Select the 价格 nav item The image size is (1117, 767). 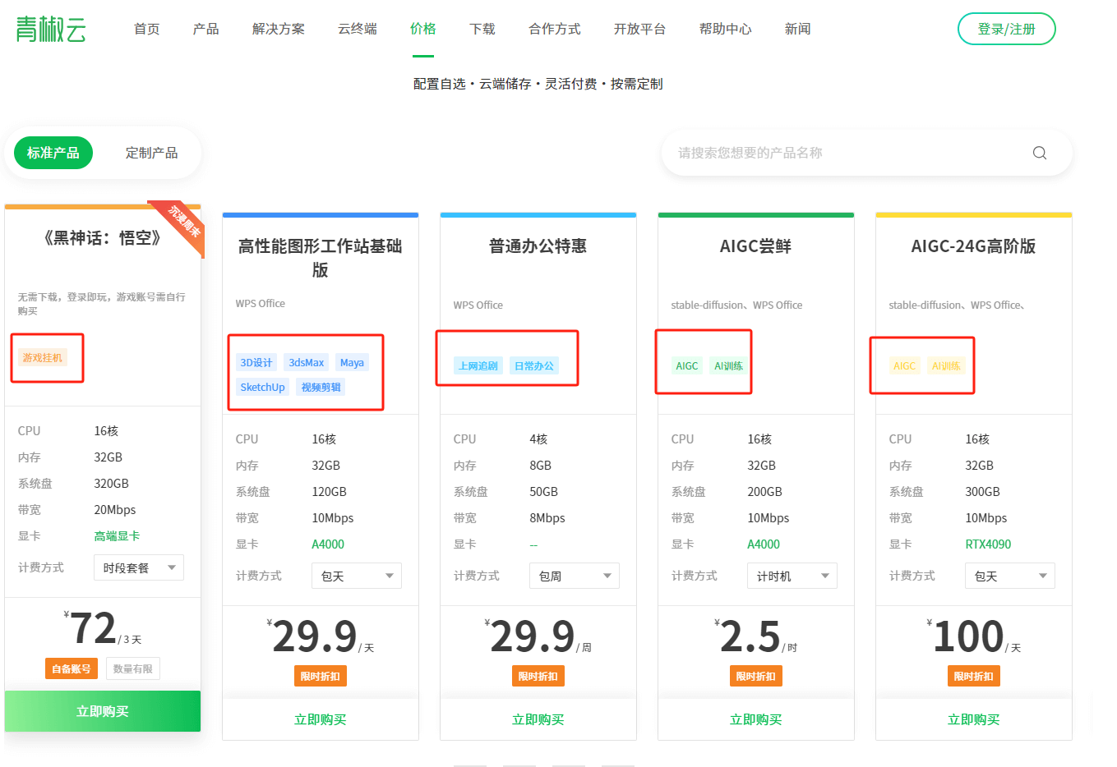(x=423, y=29)
